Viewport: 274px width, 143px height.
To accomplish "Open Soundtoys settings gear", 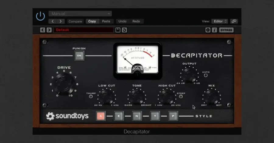I will coord(208,30).
